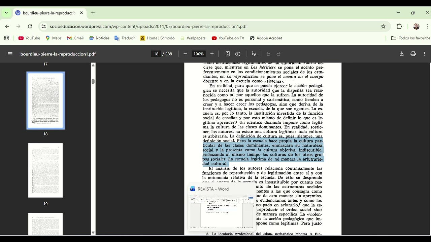Click the document title bourdieu-pierre-la-reproduccion1.pdf

coord(58,54)
